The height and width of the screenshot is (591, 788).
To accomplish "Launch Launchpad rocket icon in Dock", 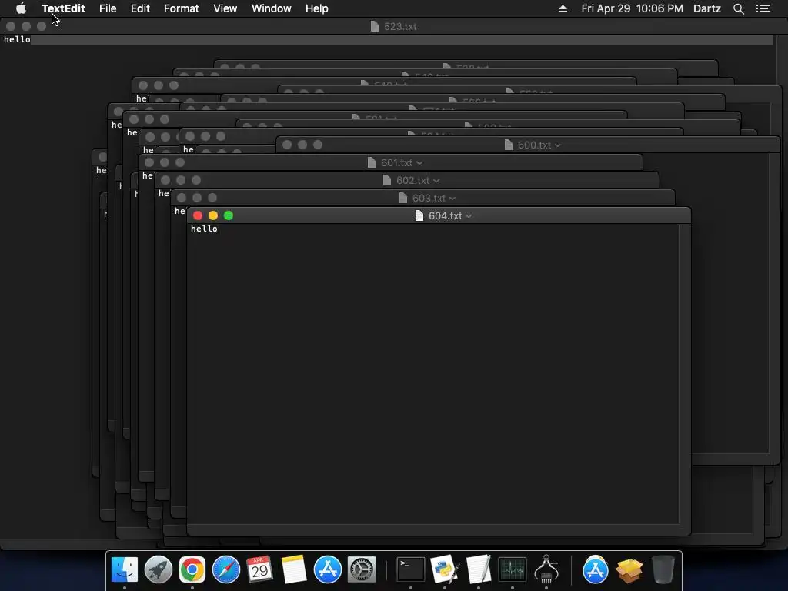I will pyautogui.click(x=159, y=569).
